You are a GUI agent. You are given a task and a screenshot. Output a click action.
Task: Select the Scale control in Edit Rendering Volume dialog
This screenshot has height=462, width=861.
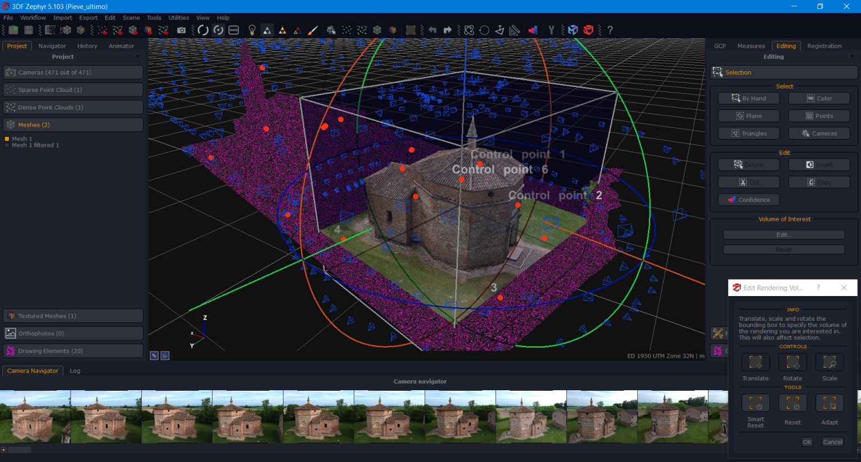point(830,362)
